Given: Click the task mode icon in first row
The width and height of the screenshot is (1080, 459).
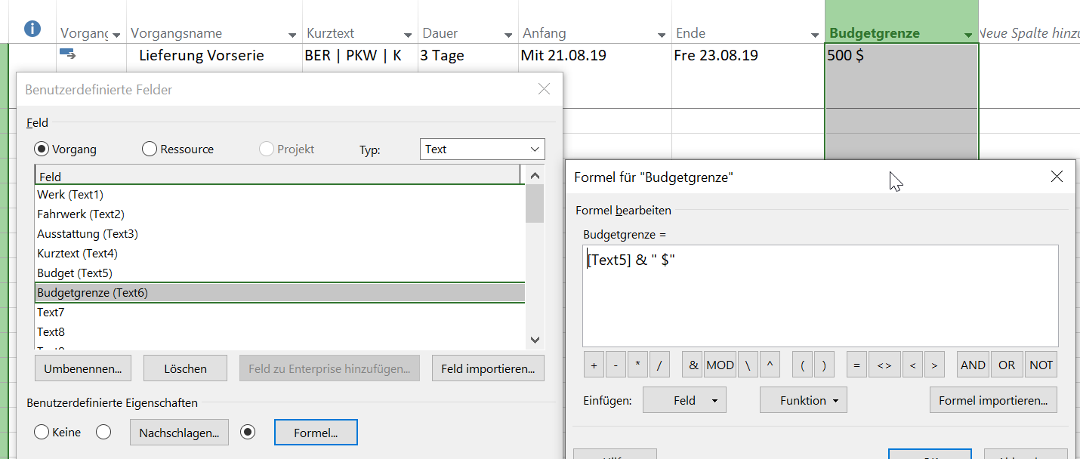Looking at the screenshot, I should tap(67, 54).
